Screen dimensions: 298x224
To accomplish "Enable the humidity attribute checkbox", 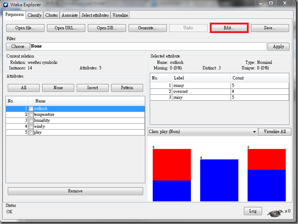I will tap(31, 121).
